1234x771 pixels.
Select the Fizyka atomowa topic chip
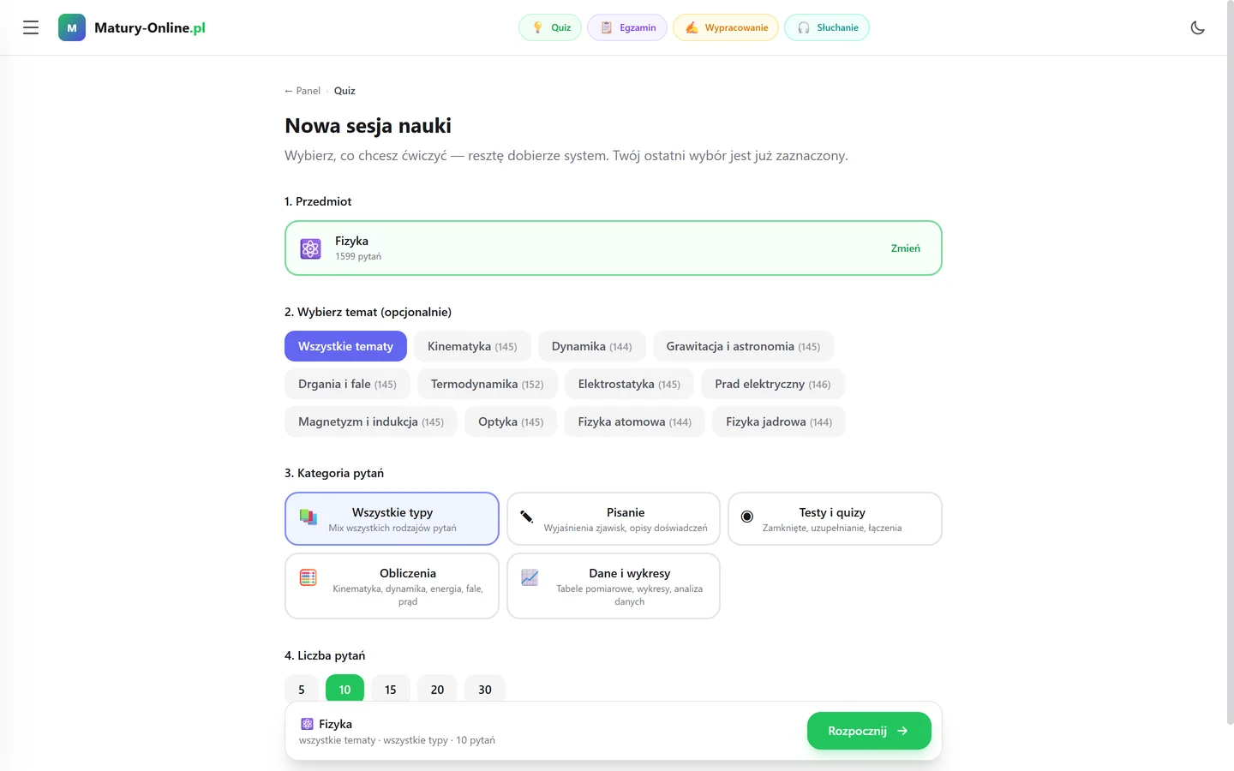[634, 421]
